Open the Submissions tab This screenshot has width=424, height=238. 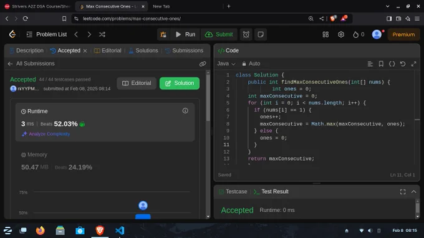point(184,50)
